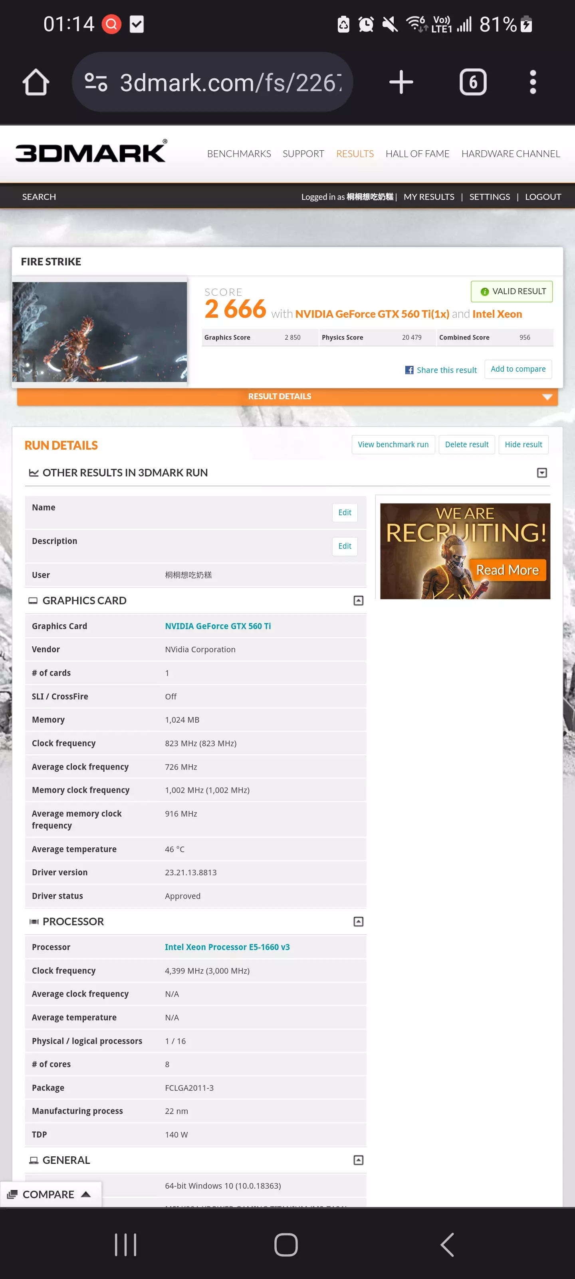The height and width of the screenshot is (1279, 575).
Task: Click Hide result button
Action: pyautogui.click(x=523, y=444)
